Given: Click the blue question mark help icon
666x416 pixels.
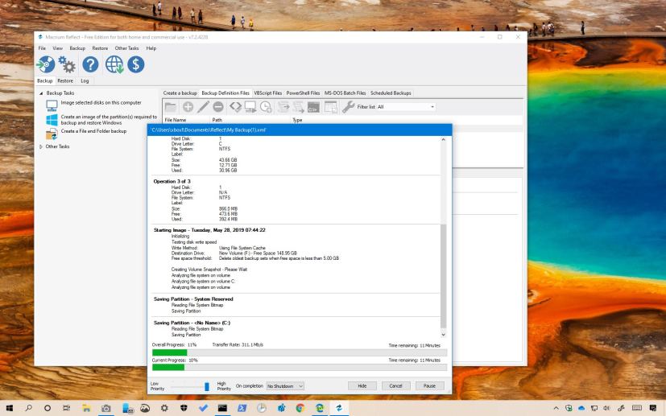Looking at the screenshot, I should [x=91, y=64].
